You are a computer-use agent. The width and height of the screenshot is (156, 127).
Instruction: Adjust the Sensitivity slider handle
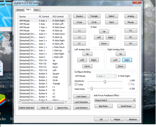(105, 82)
